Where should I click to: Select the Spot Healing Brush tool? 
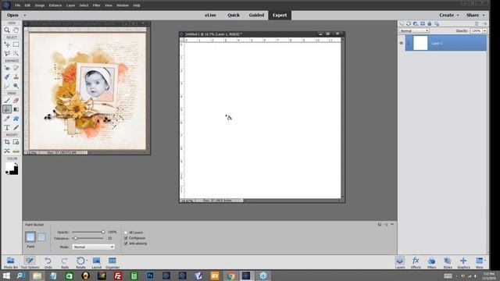16,68
